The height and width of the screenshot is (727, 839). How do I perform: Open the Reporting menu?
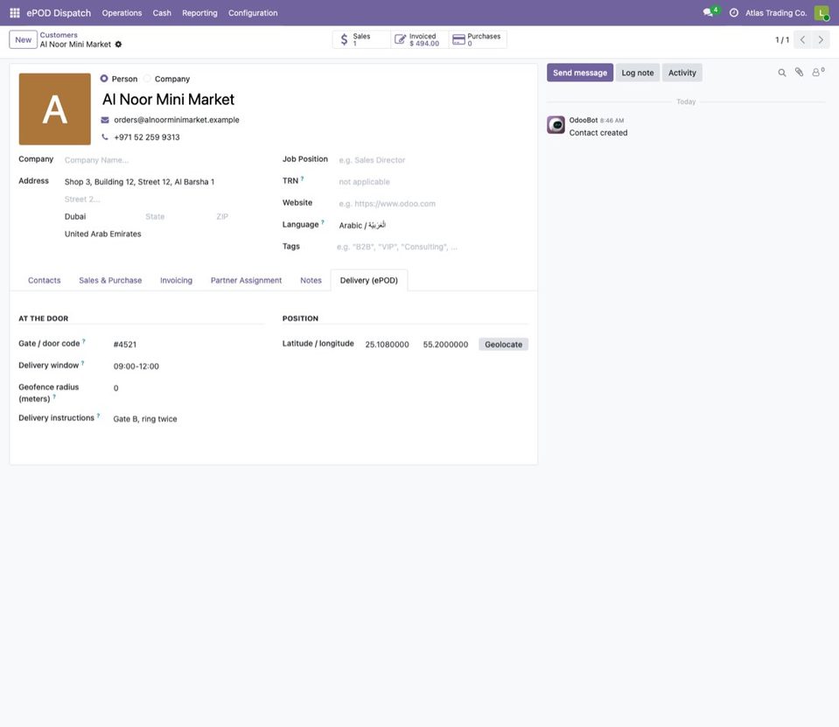pos(199,13)
